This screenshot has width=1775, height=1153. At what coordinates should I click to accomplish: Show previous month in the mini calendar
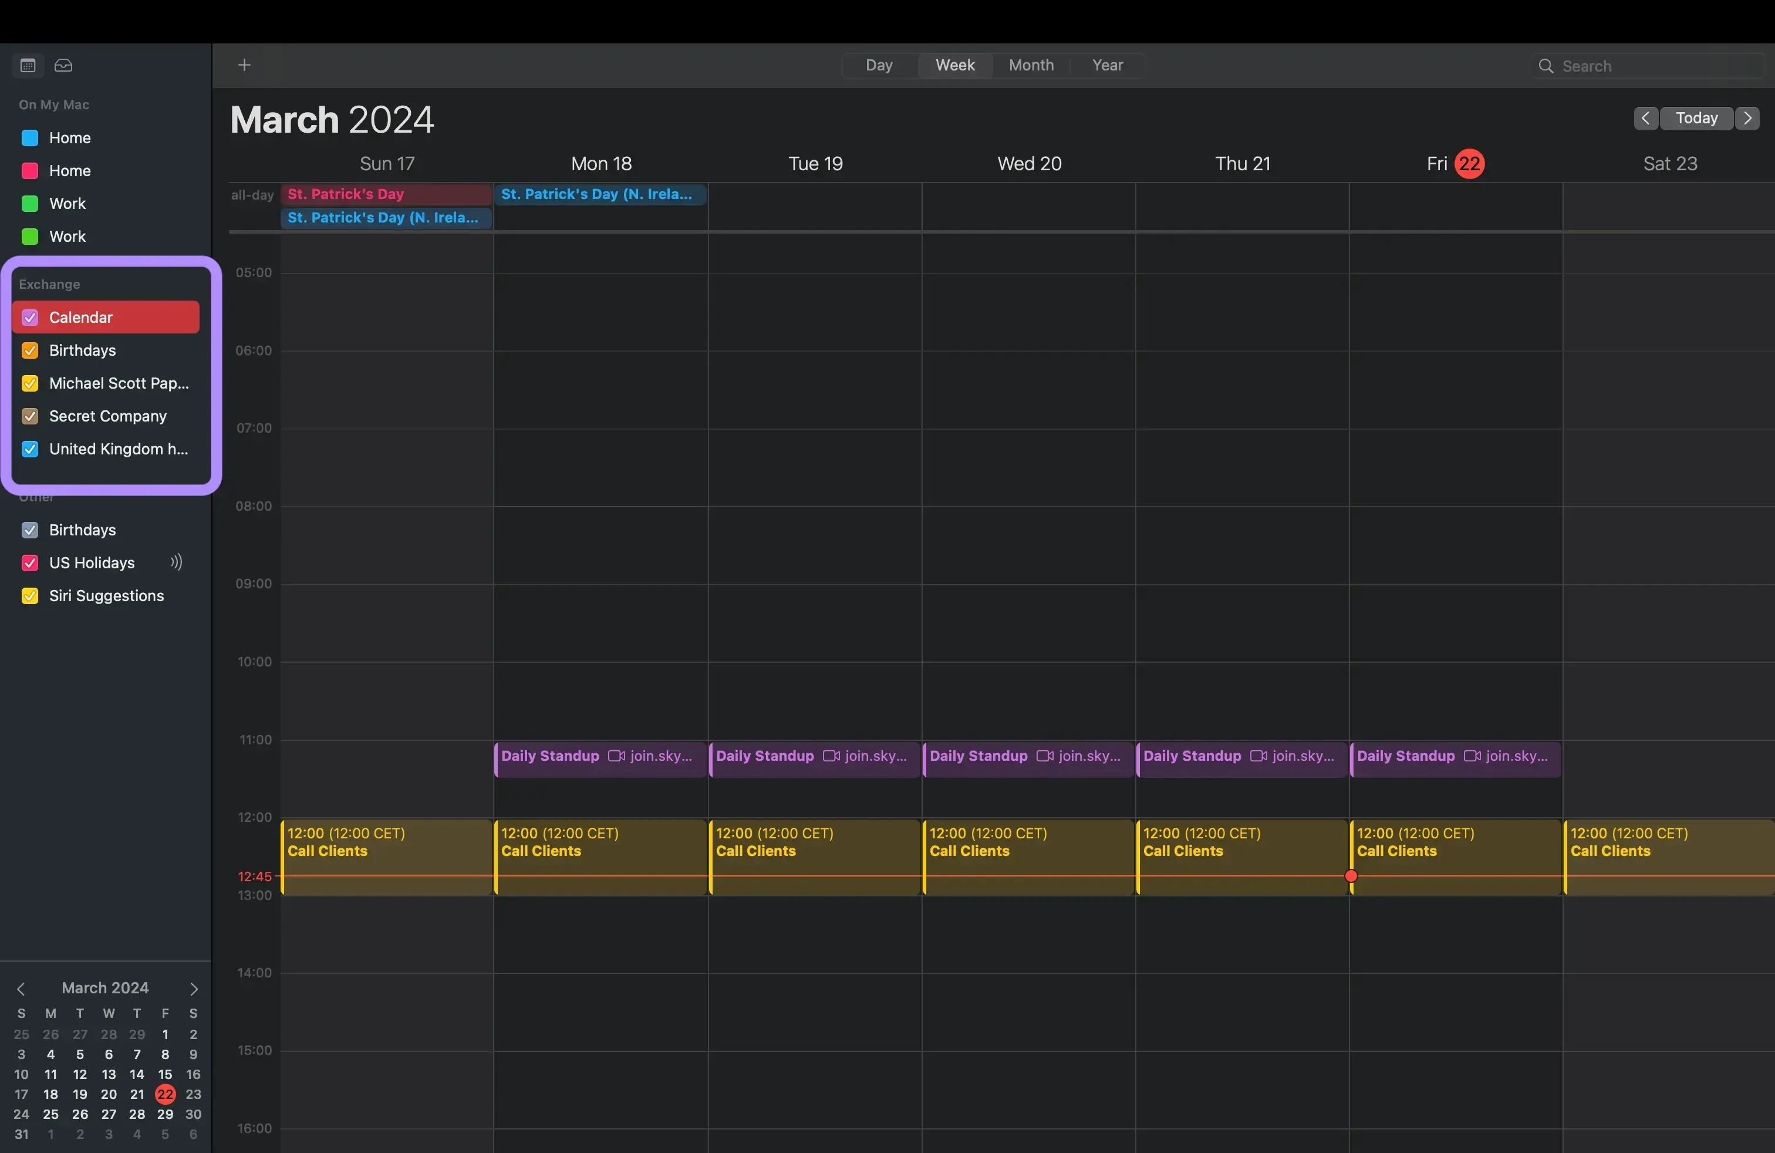(22, 989)
